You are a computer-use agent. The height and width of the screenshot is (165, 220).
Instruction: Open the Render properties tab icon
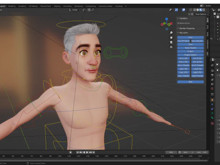pyautogui.click(x=212, y=71)
